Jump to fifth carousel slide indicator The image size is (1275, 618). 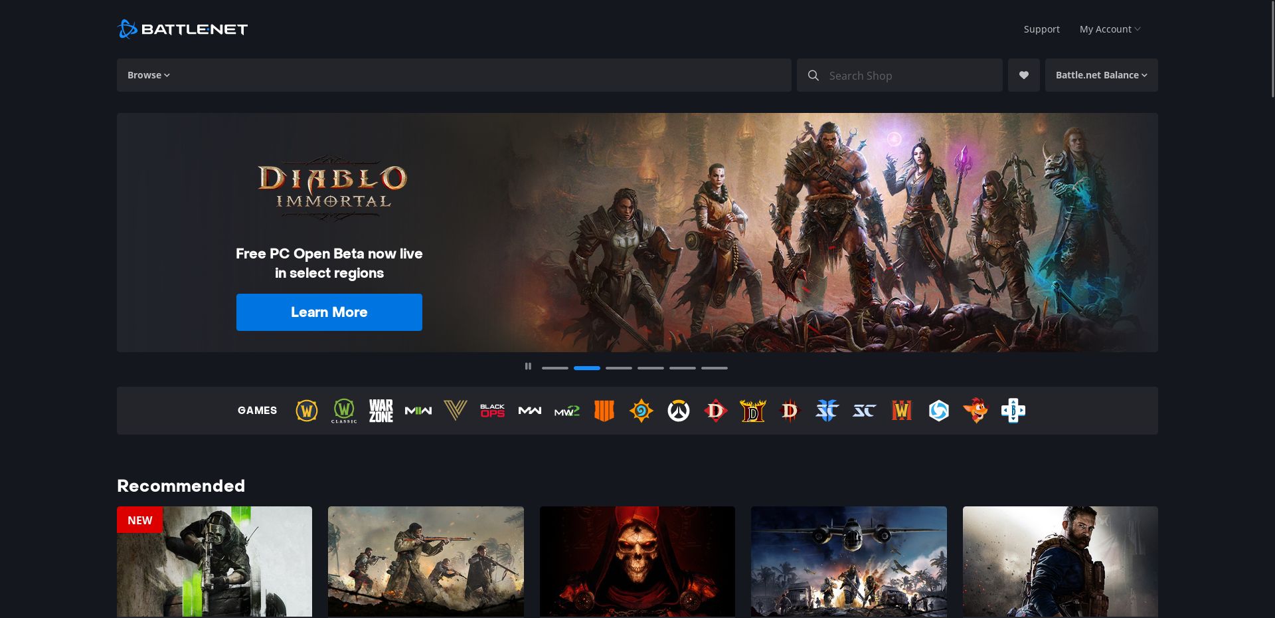[683, 367]
